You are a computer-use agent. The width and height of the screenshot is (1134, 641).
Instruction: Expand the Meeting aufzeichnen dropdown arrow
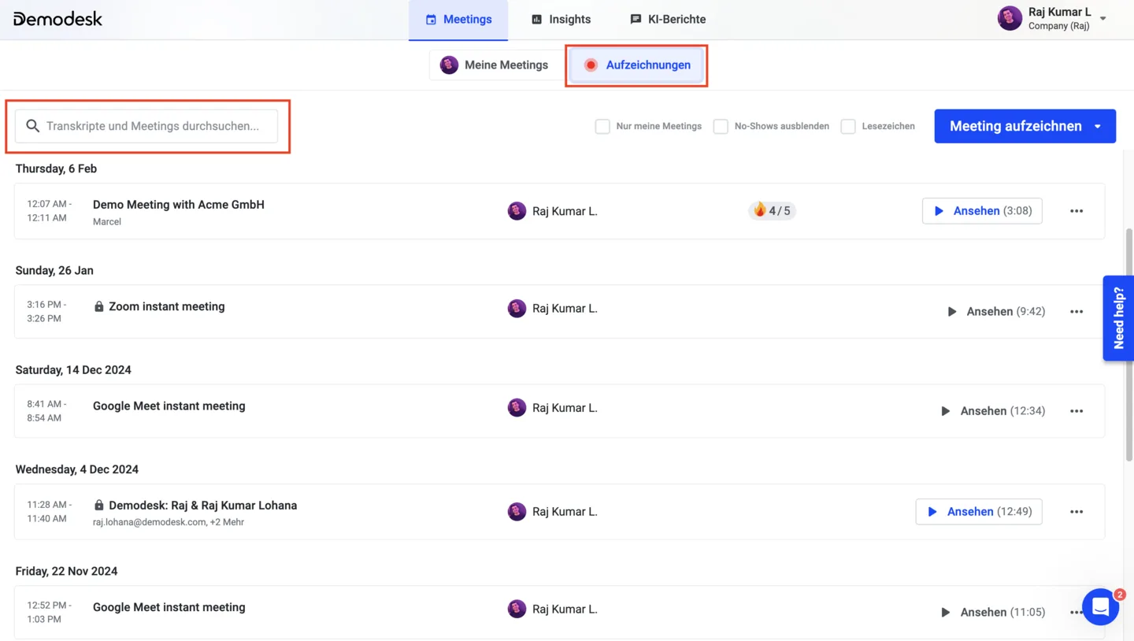1098,127
